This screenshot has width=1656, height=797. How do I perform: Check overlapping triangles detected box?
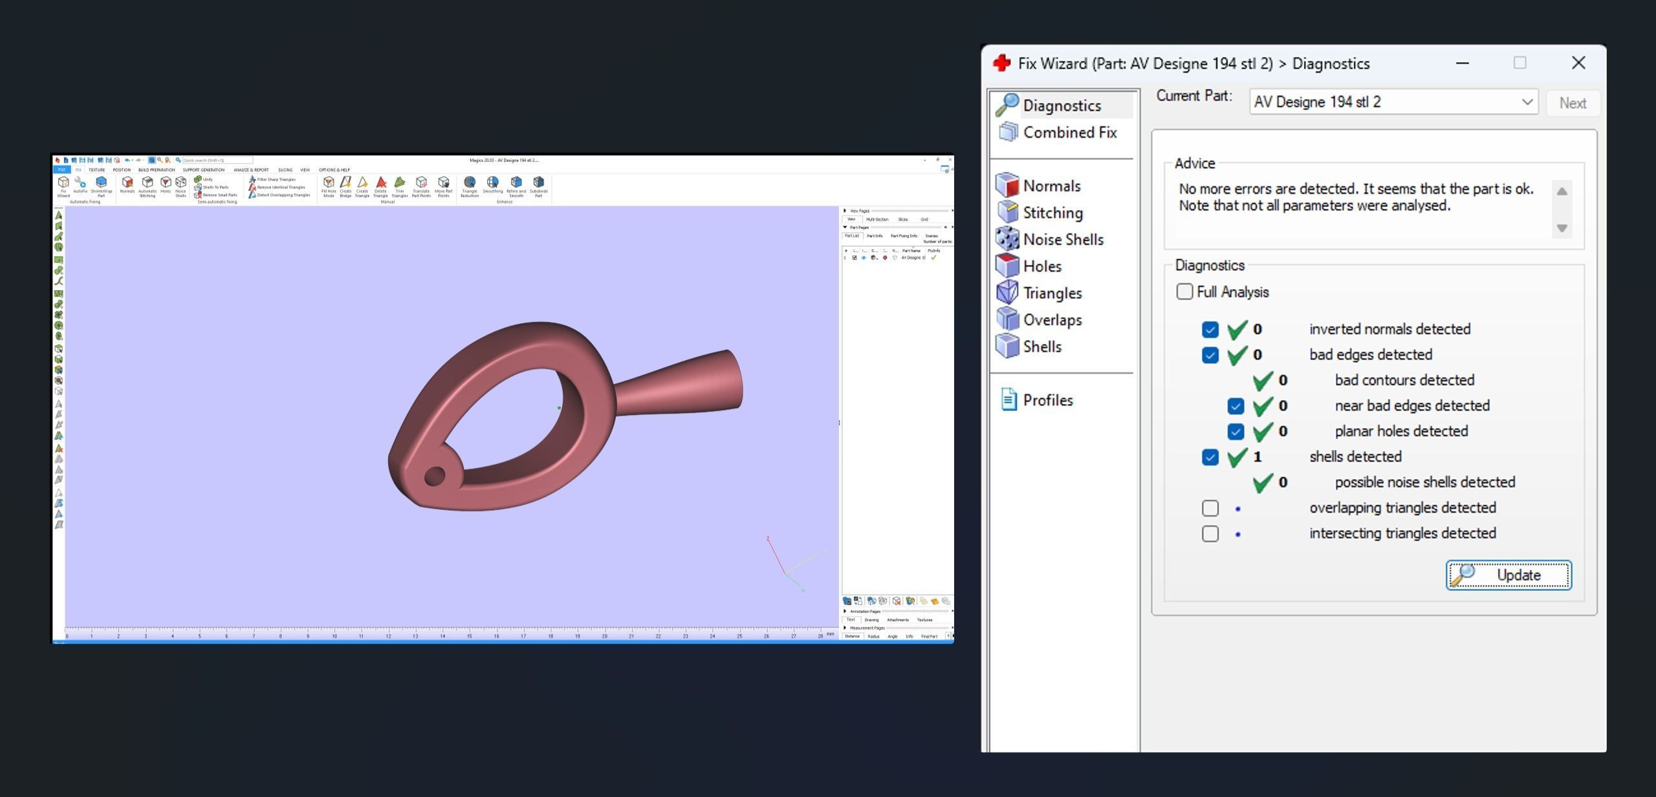coord(1210,508)
